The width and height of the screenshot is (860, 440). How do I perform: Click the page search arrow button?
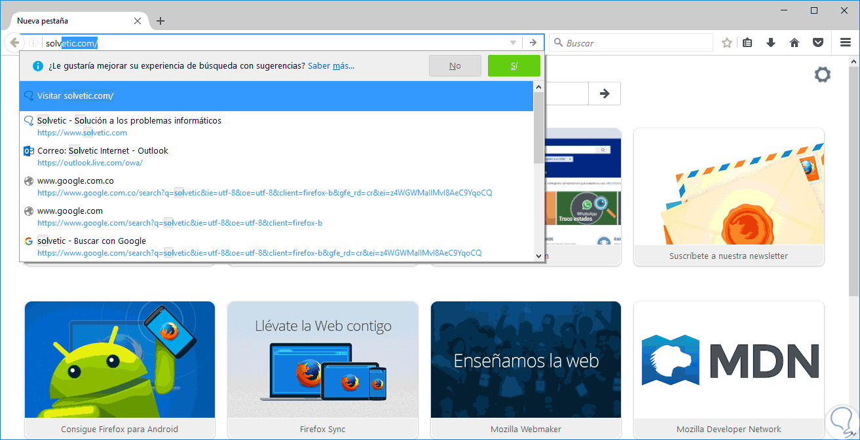[605, 93]
